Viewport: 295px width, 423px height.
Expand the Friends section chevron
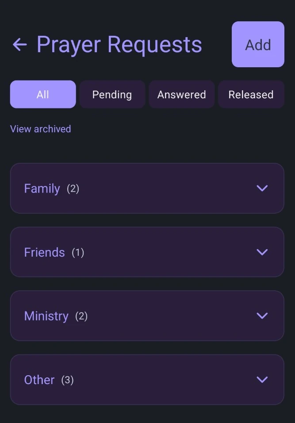coord(262,252)
